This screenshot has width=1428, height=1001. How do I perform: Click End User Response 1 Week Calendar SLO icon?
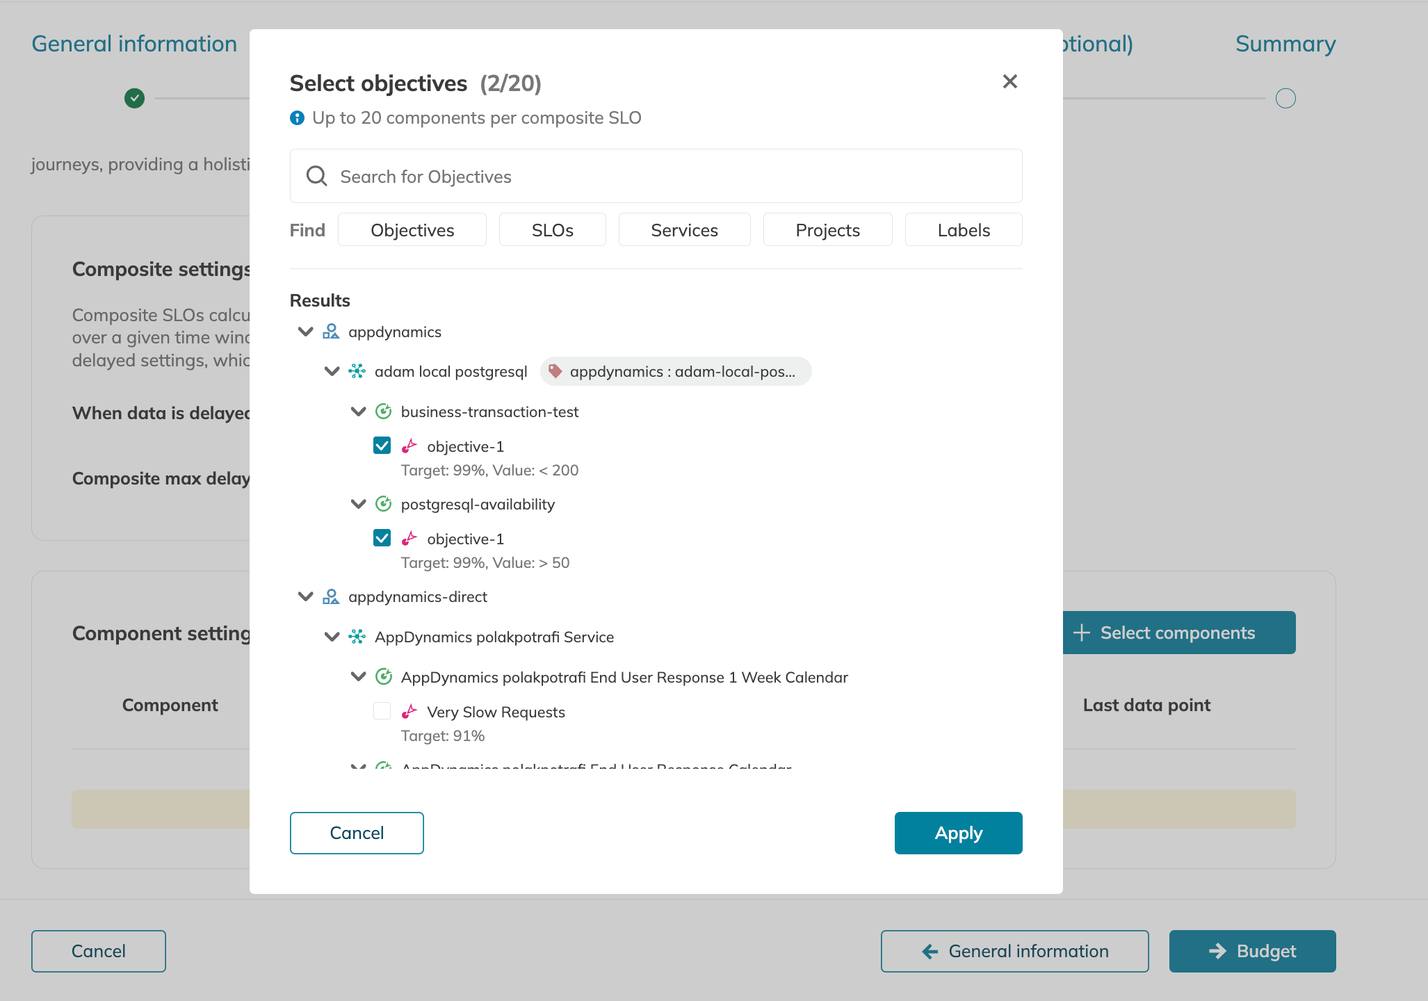pos(383,677)
